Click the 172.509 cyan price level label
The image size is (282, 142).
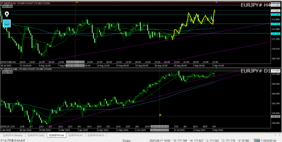[275, 24]
